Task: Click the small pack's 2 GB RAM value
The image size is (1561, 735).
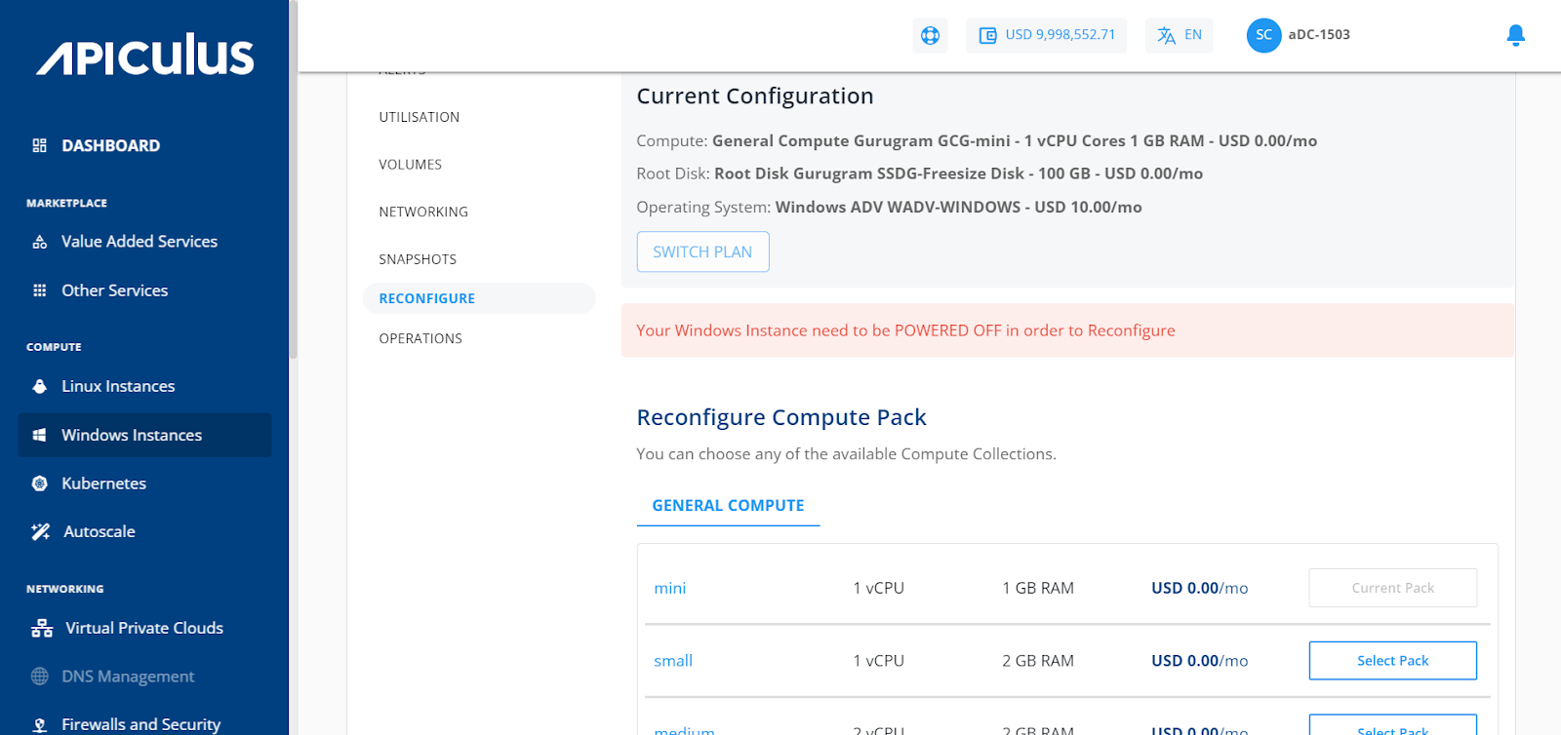Action: (x=1038, y=661)
